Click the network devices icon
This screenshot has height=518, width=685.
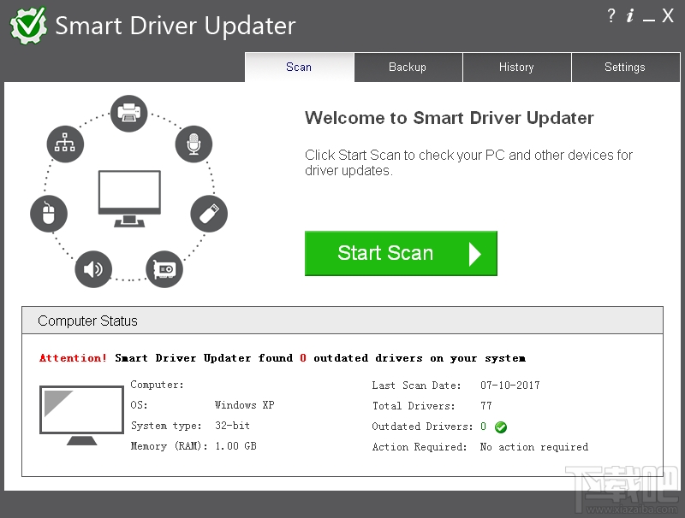66,144
